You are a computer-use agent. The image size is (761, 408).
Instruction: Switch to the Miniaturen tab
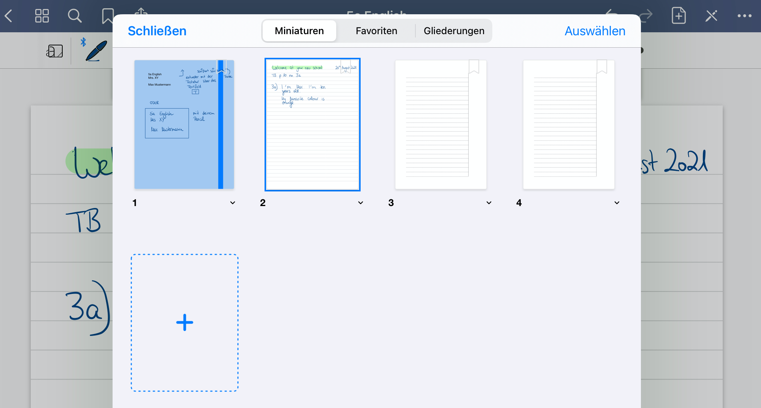coord(299,31)
